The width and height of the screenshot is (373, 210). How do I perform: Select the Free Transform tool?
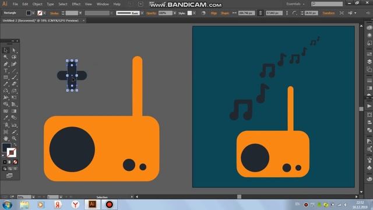point(14,97)
